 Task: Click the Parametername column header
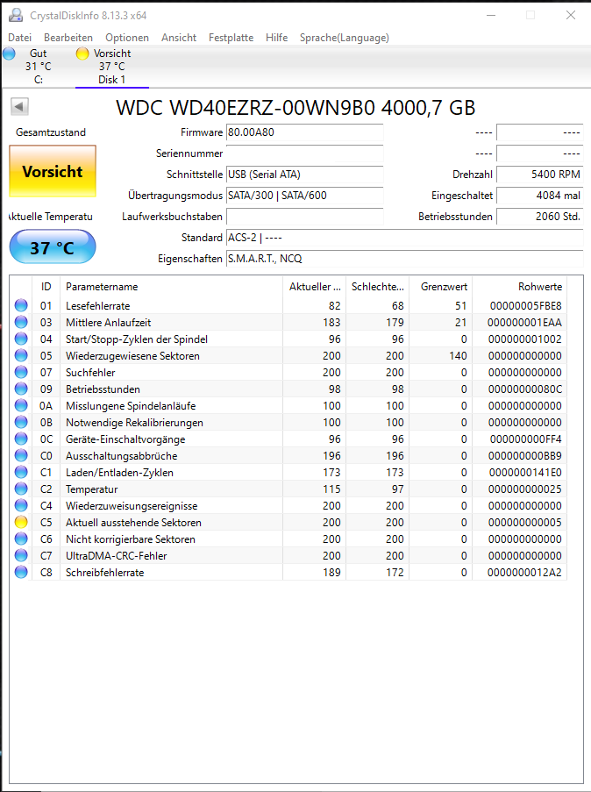click(171, 287)
